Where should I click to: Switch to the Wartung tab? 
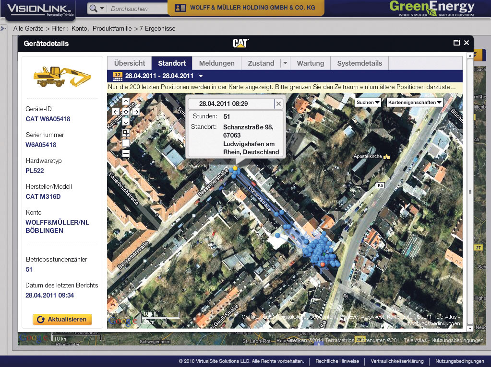point(311,63)
